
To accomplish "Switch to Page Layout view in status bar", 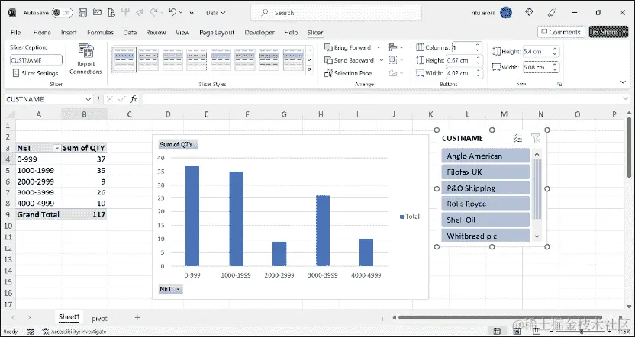I will coord(517,332).
